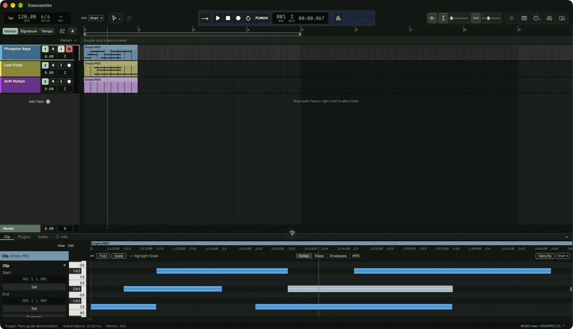Switch to Envelopes editor mode
The width and height of the screenshot is (573, 329).
point(338,256)
